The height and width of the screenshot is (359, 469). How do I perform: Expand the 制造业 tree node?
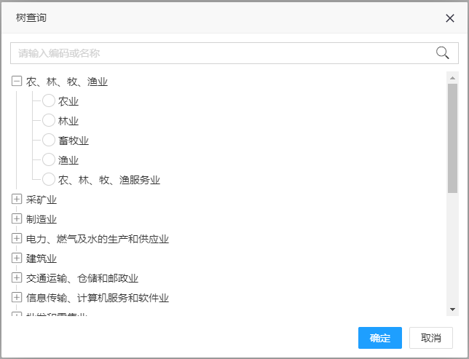coord(17,219)
